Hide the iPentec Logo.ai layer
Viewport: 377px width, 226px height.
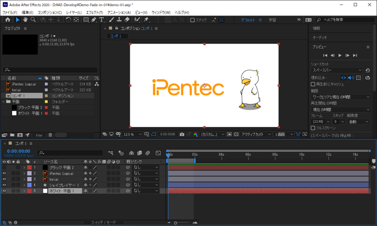(x=4, y=174)
